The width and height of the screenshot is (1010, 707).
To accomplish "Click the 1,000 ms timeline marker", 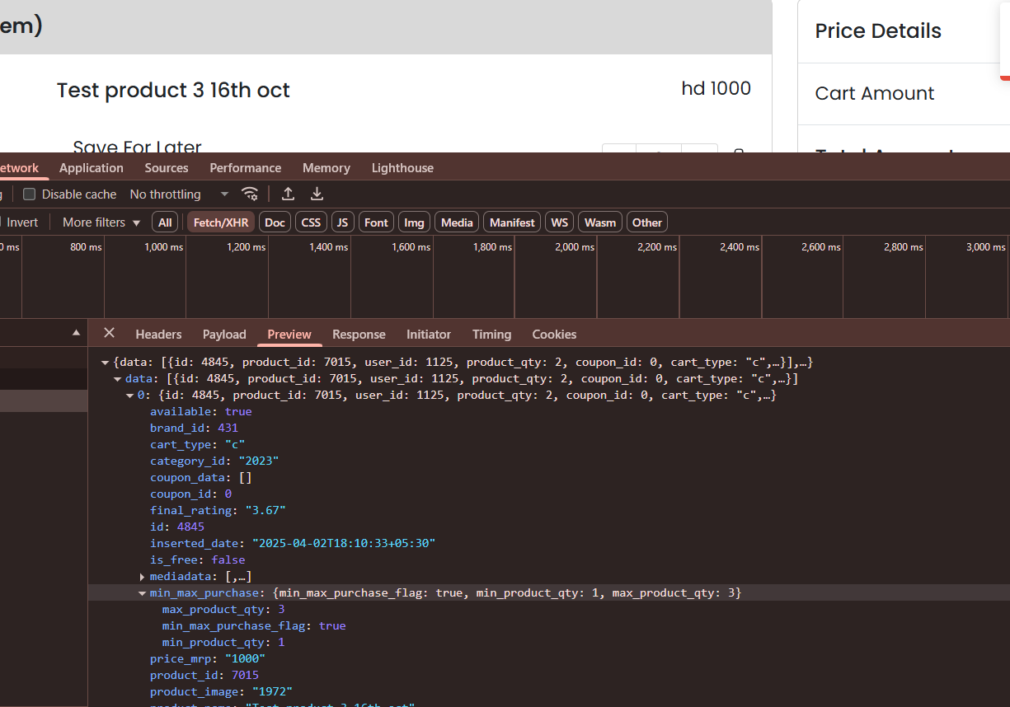I will [164, 247].
